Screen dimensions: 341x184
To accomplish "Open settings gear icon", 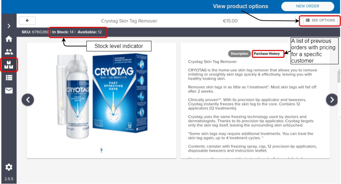I will coord(9,167).
